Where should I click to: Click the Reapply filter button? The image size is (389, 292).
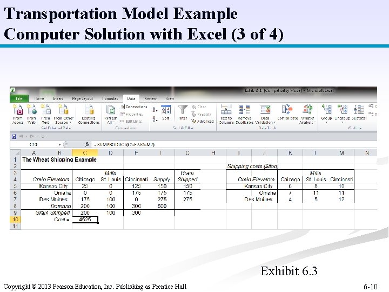tap(201, 114)
